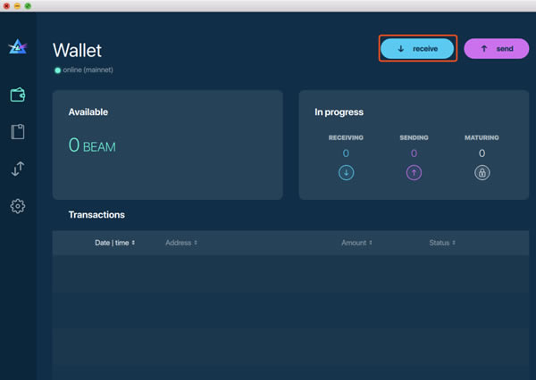Click the Sending up-arrow circle icon
Viewport: 536px width, 380px height.
414,173
